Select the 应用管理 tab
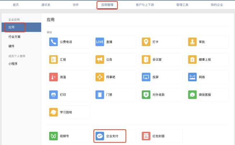Image resolution: width=235 pixels, height=145 pixels. tap(107, 5)
